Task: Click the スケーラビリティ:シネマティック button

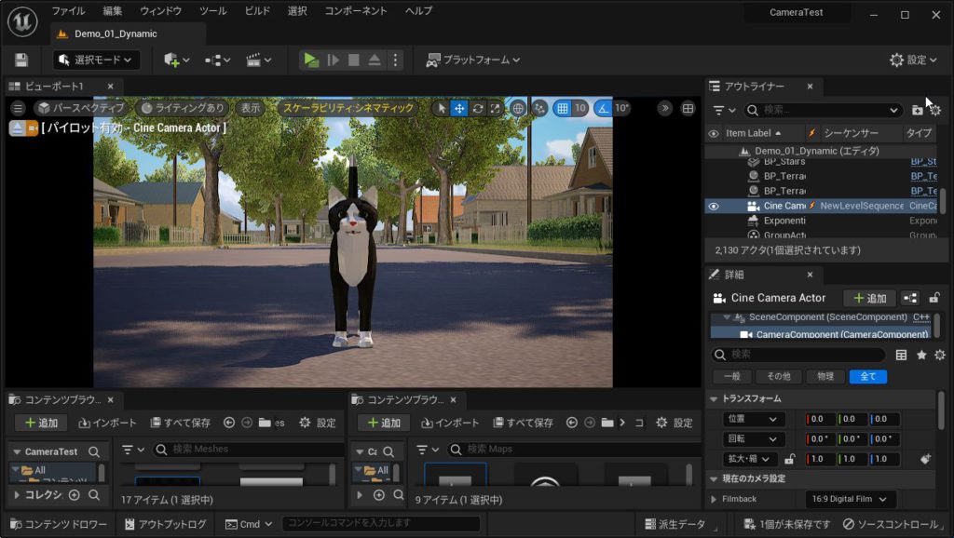Action: (348, 108)
